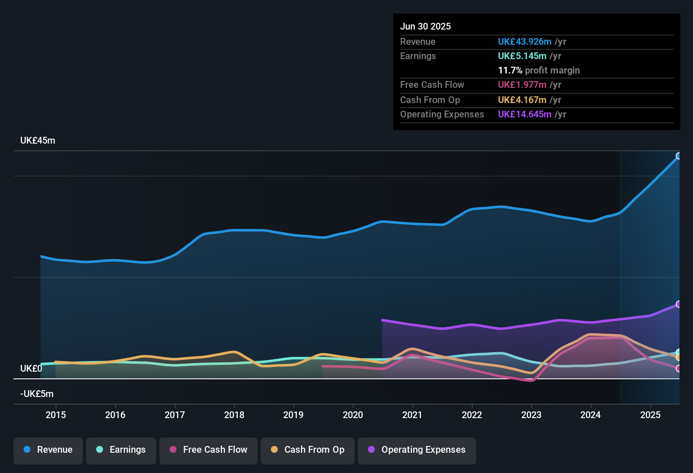The width and height of the screenshot is (693, 473).
Task: Click the pink Free Cash Flow dot
Action: coord(173,450)
